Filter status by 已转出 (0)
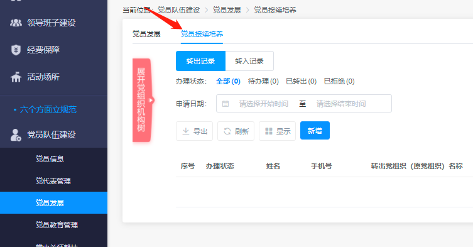Image resolution: width=473 pixels, height=247 pixels. pos(301,81)
